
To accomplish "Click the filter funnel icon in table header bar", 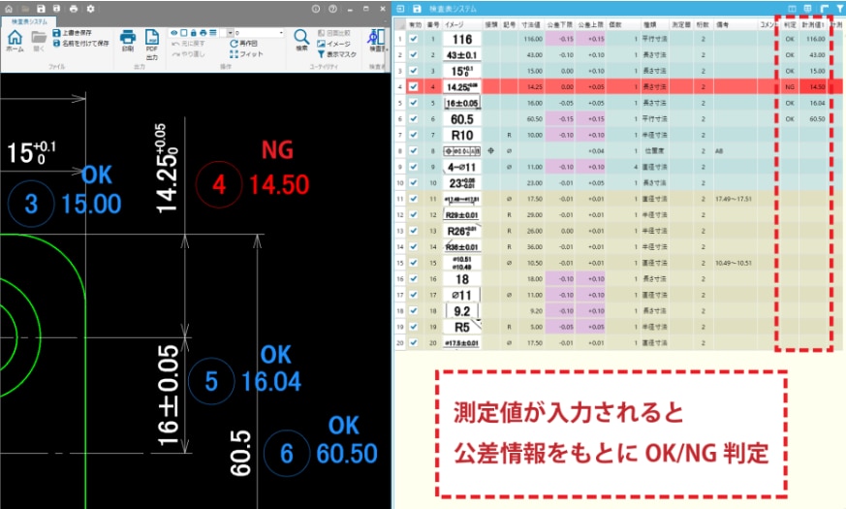I will 840,9.
